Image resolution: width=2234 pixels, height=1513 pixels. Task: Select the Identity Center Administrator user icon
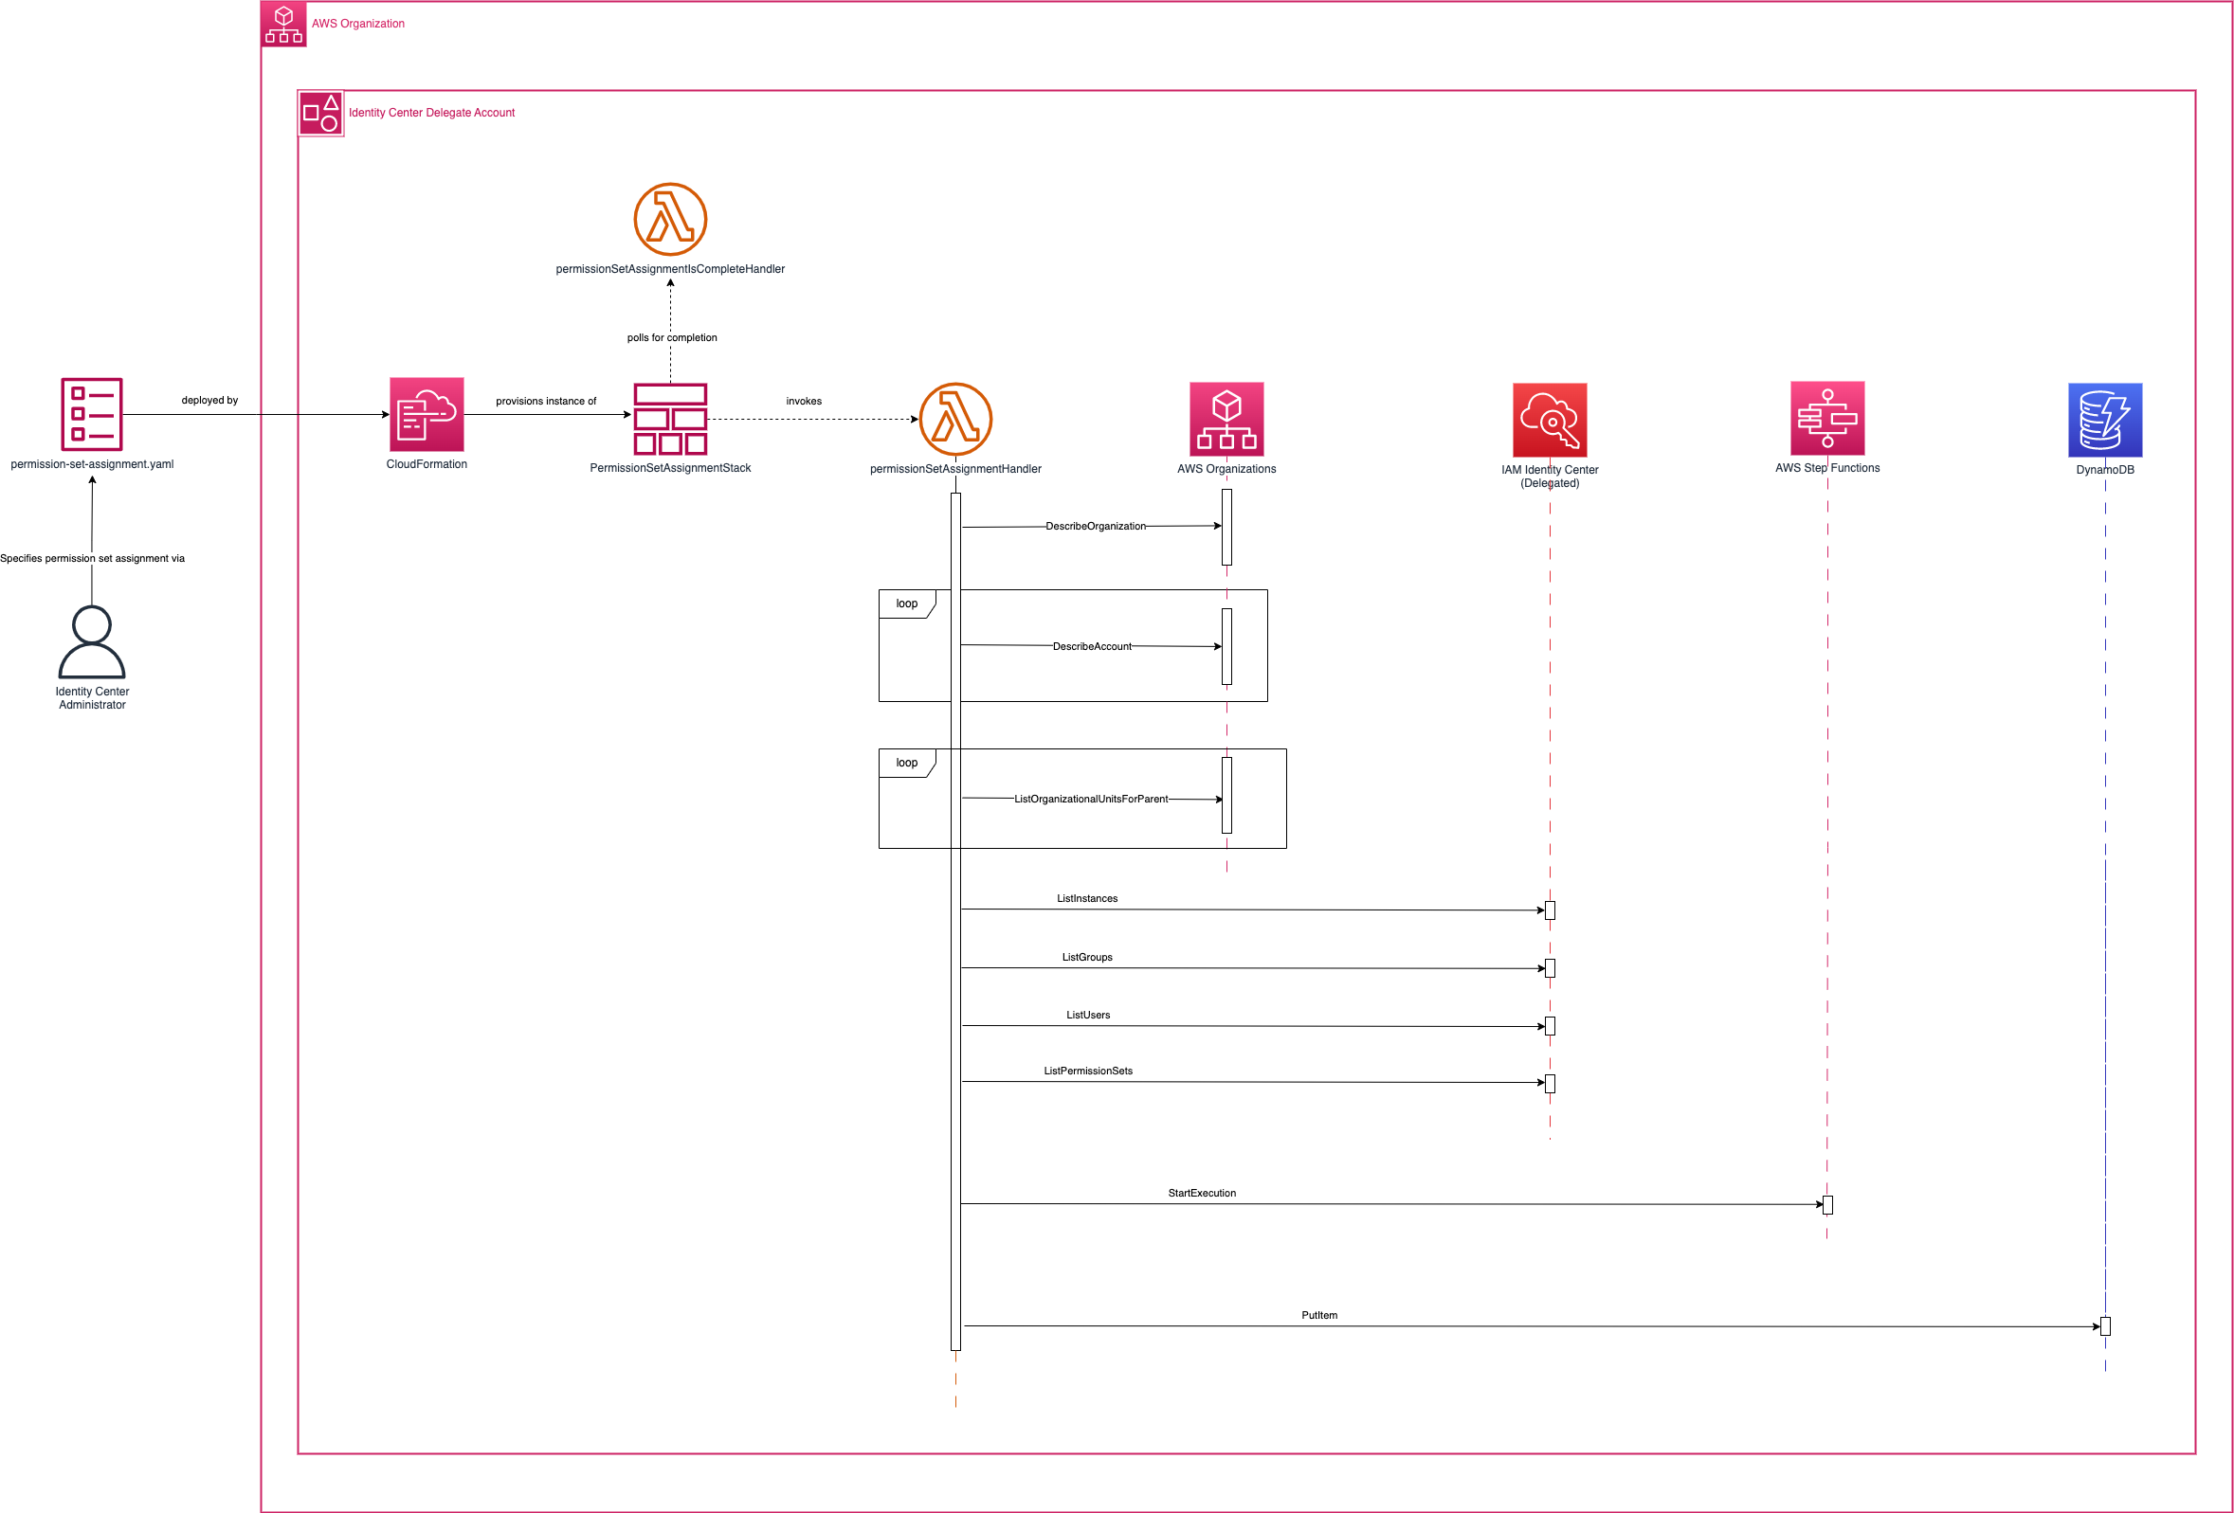91,641
